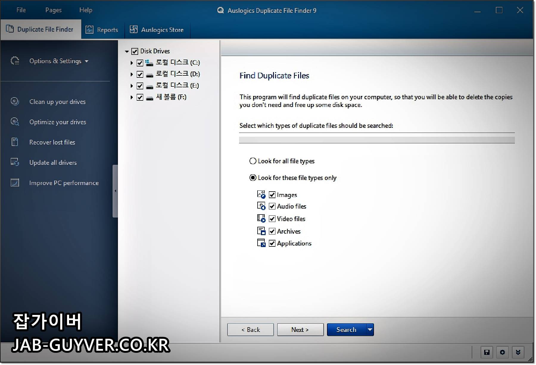Open the Pages menu

click(x=53, y=10)
